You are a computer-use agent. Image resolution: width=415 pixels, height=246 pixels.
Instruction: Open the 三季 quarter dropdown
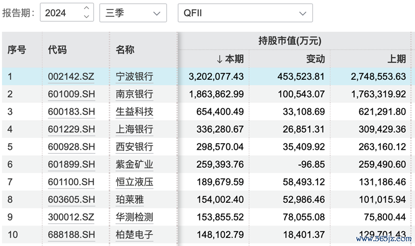click(133, 12)
